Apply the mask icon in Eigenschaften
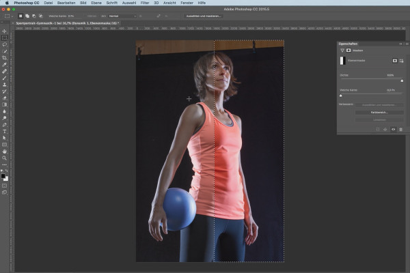The width and height of the screenshot is (410, 273). [x=385, y=129]
